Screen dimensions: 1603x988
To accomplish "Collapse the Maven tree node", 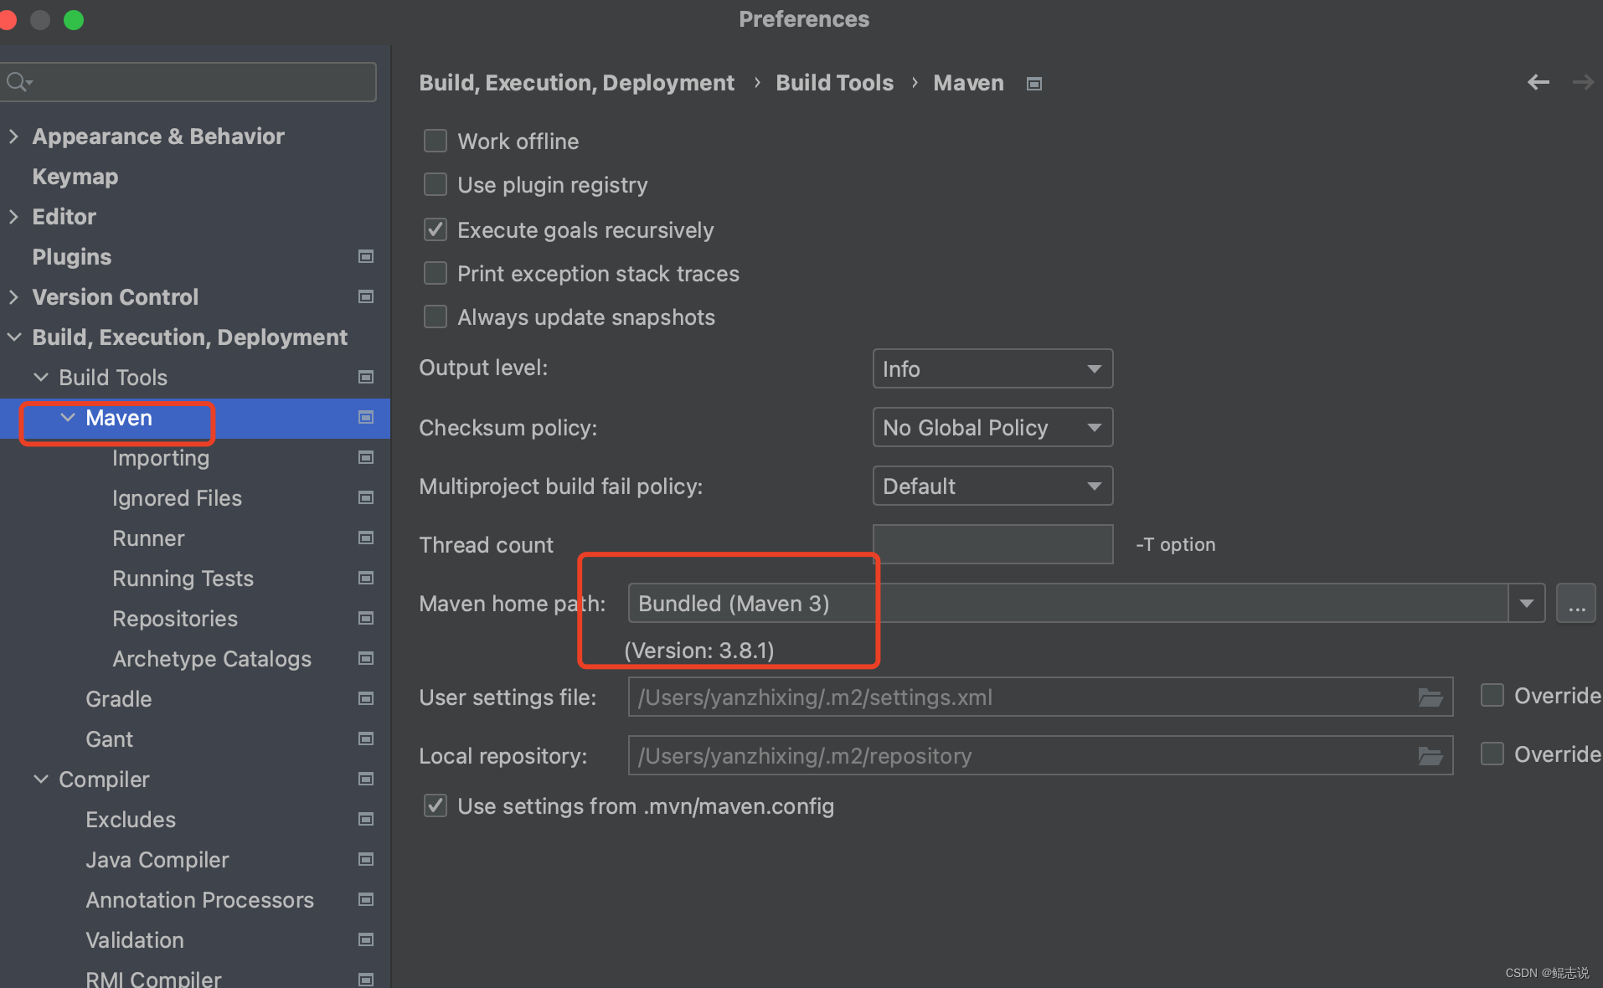I will coord(68,417).
